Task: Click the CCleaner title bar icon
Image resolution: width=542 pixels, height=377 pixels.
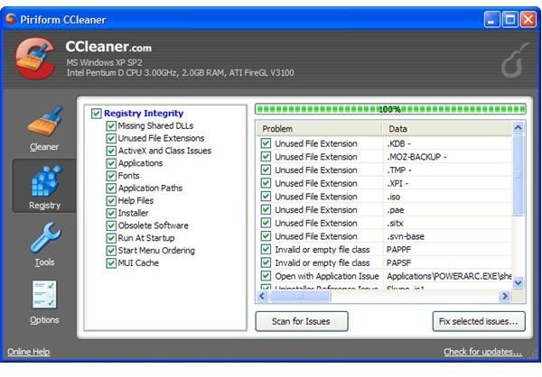Action: [11, 19]
